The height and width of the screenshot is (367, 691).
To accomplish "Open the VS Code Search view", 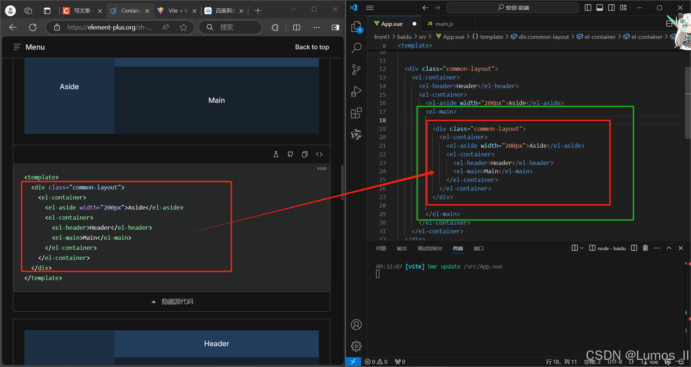I will click(356, 48).
